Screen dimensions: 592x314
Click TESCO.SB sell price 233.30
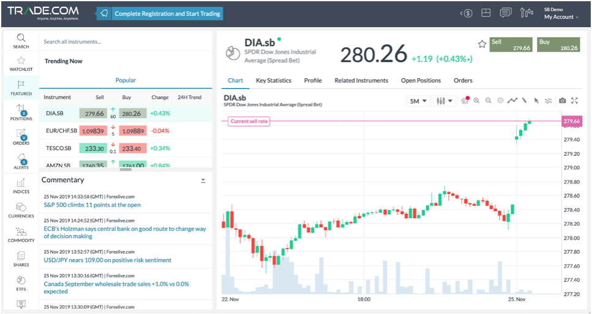[93, 148]
